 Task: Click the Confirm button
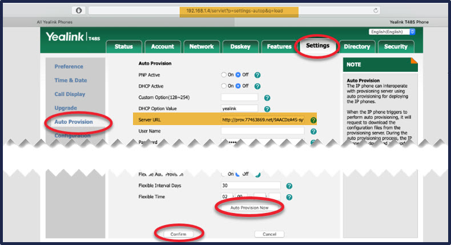(178, 234)
